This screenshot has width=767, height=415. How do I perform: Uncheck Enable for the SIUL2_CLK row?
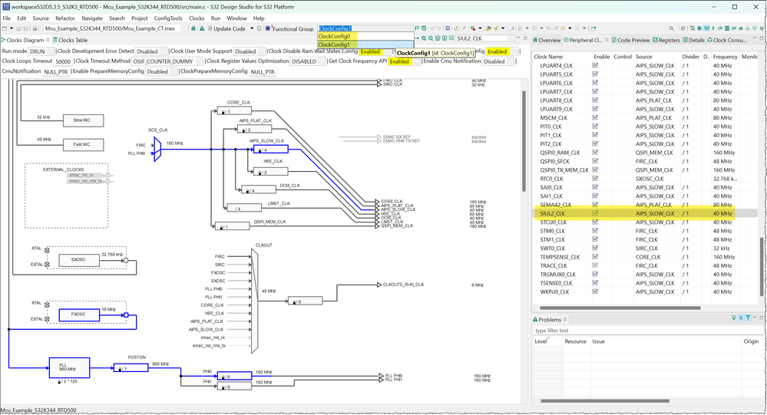tap(595, 213)
